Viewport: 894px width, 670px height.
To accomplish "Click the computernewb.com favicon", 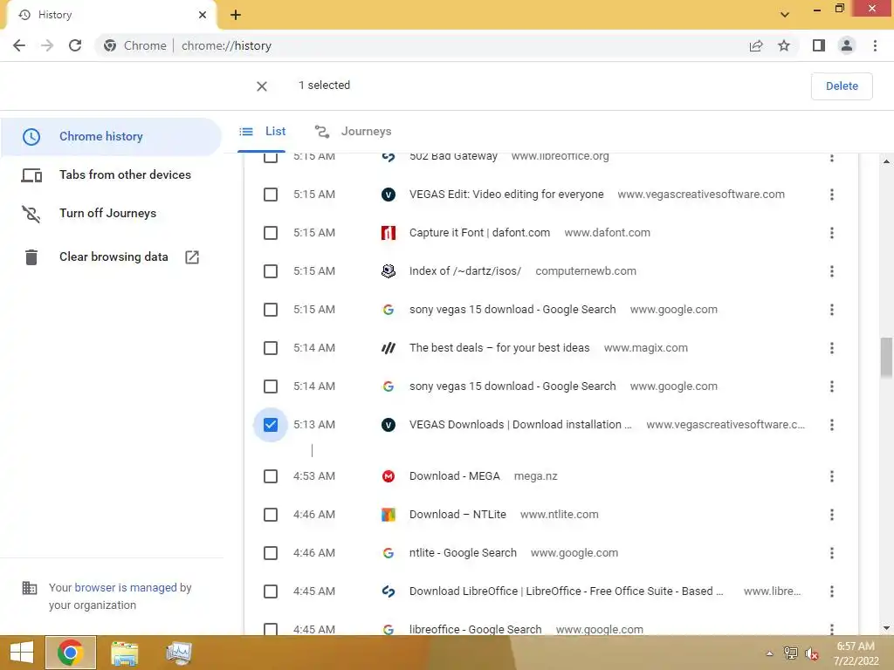I will [x=389, y=271].
